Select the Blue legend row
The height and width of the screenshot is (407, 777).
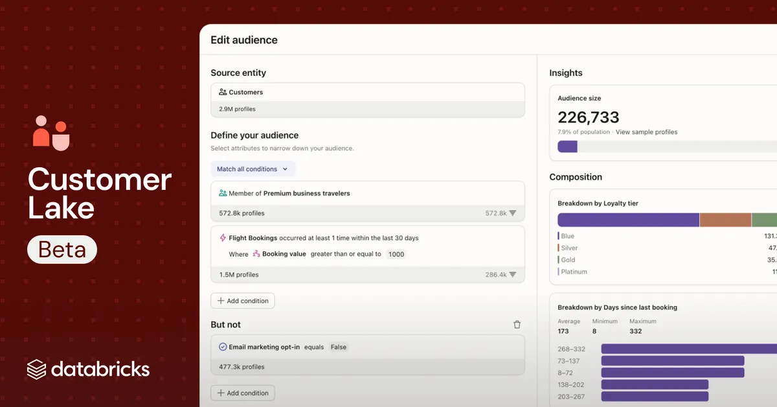point(667,236)
